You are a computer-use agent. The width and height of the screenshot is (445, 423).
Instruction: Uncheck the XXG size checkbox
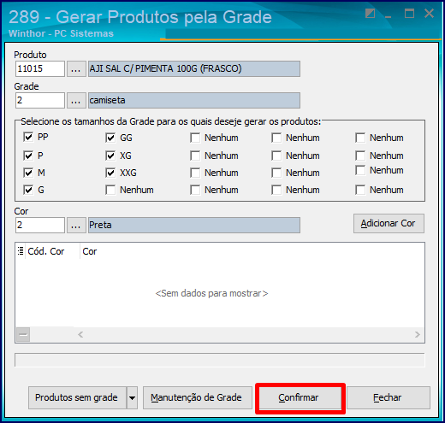coord(110,173)
